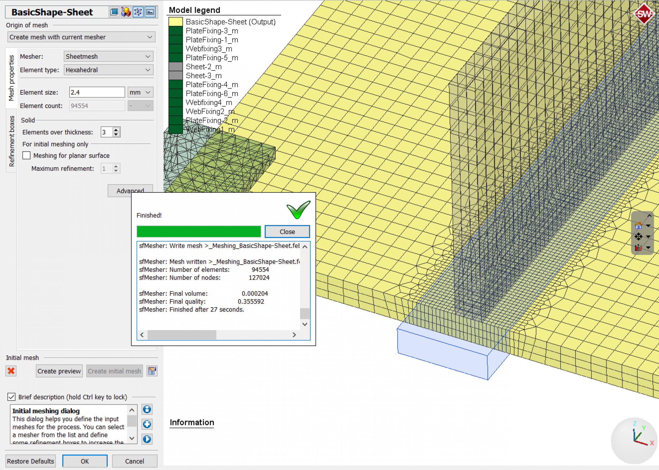The height and width of the screenshot is (470, 659).
Task: Switch to the Refinement boxes tab
Action: tap(12, 141)
